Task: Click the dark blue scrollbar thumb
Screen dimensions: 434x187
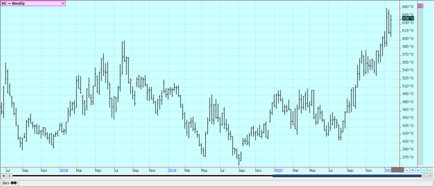Action: pyautogui.click(x=347, y=176)
